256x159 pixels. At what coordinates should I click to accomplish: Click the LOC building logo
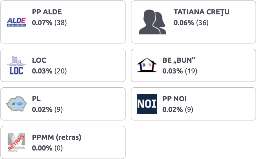pos(16,65)
